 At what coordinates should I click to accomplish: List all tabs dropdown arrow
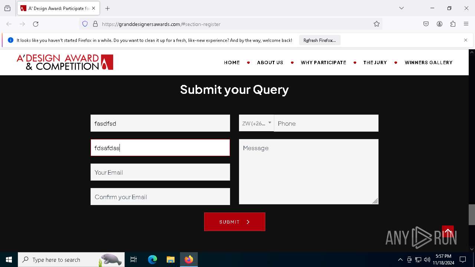(x=402, y=8)
